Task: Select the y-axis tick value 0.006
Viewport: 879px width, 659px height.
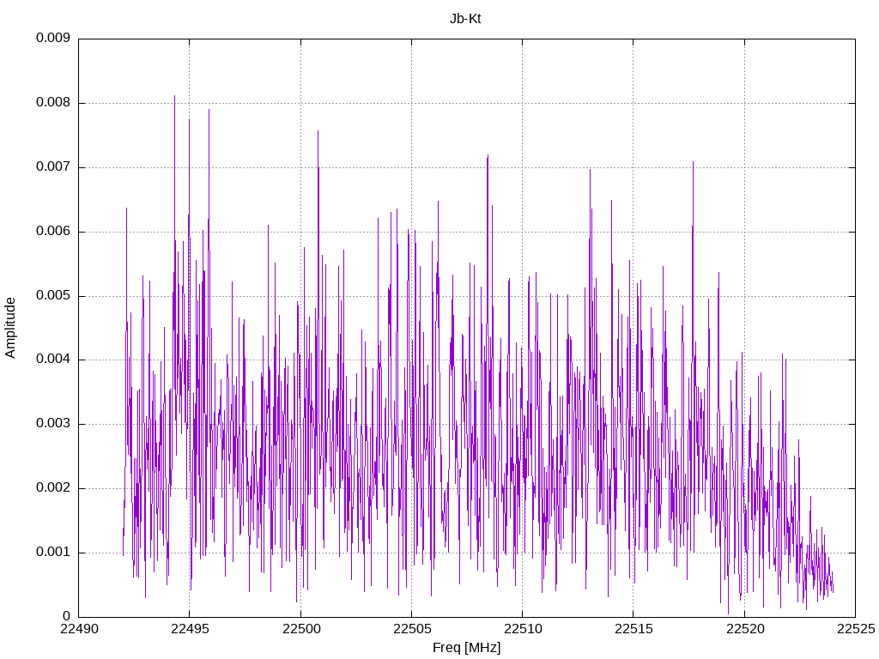Action: click(x=53, y=232)
